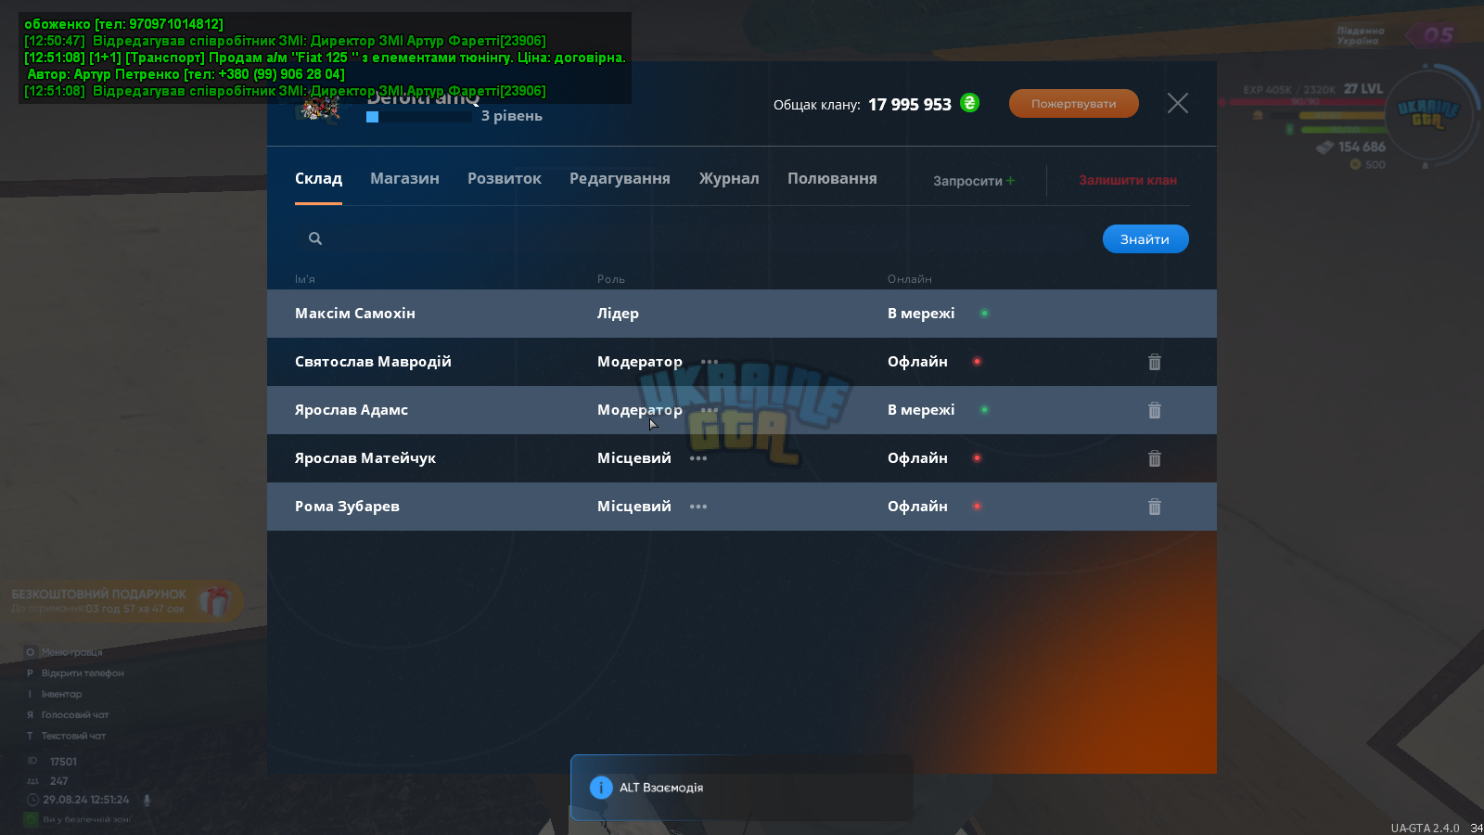Screen dimensions: 1484x835
Task: Click the free gift box icon
Action: click(214, 601)
